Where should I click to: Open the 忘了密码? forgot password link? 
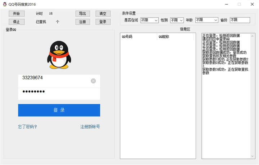pyautogui.click(x=28, y=127)
